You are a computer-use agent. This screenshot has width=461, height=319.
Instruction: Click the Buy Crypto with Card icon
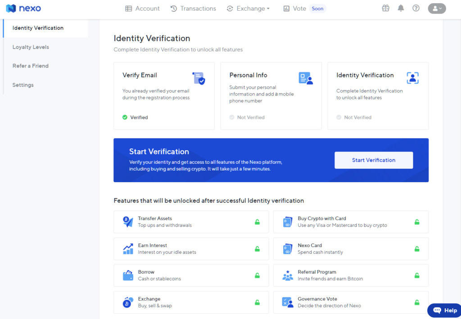tap(288, 222)
